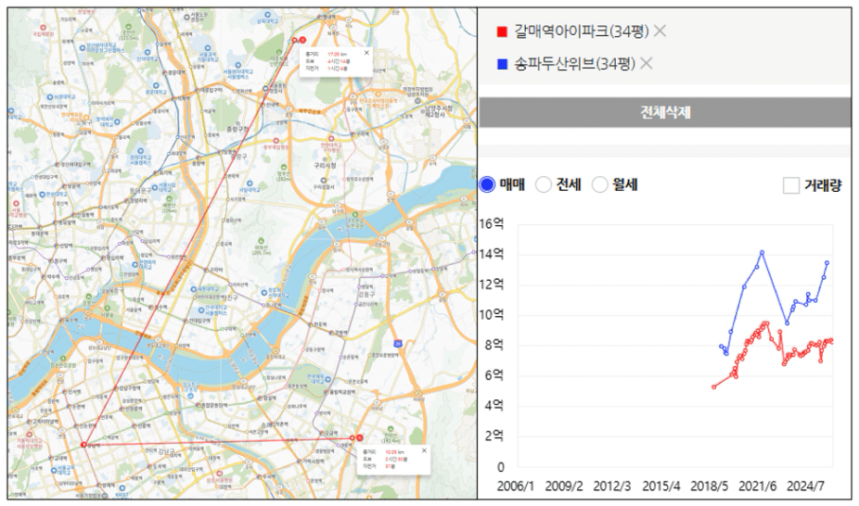Click the red start marker near 강남역
This screenshot has height=506, width=859.
[83, 445]
